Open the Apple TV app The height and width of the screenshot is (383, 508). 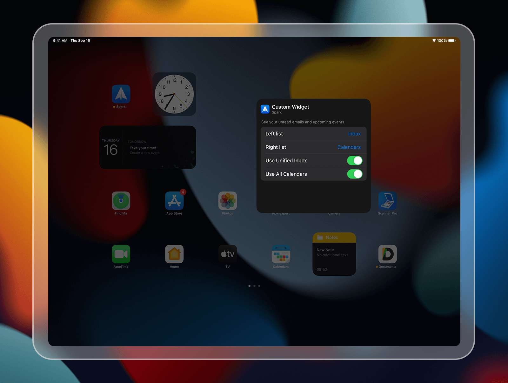click(228, 254)
